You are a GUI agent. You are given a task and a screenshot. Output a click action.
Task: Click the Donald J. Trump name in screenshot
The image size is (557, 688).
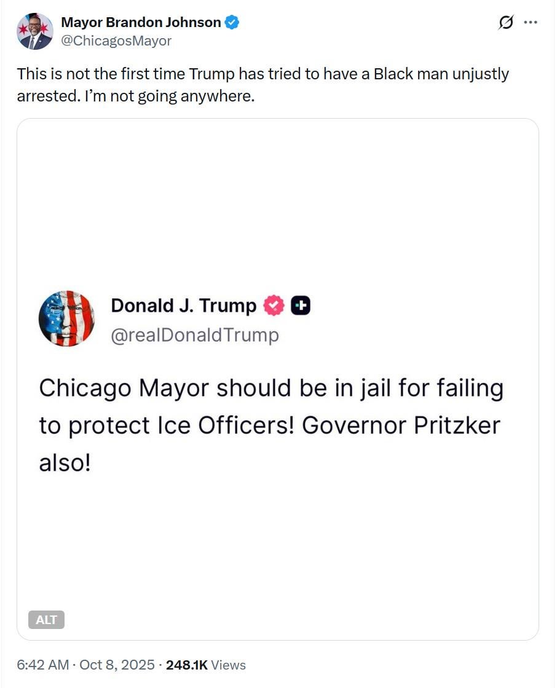[183, 306]
